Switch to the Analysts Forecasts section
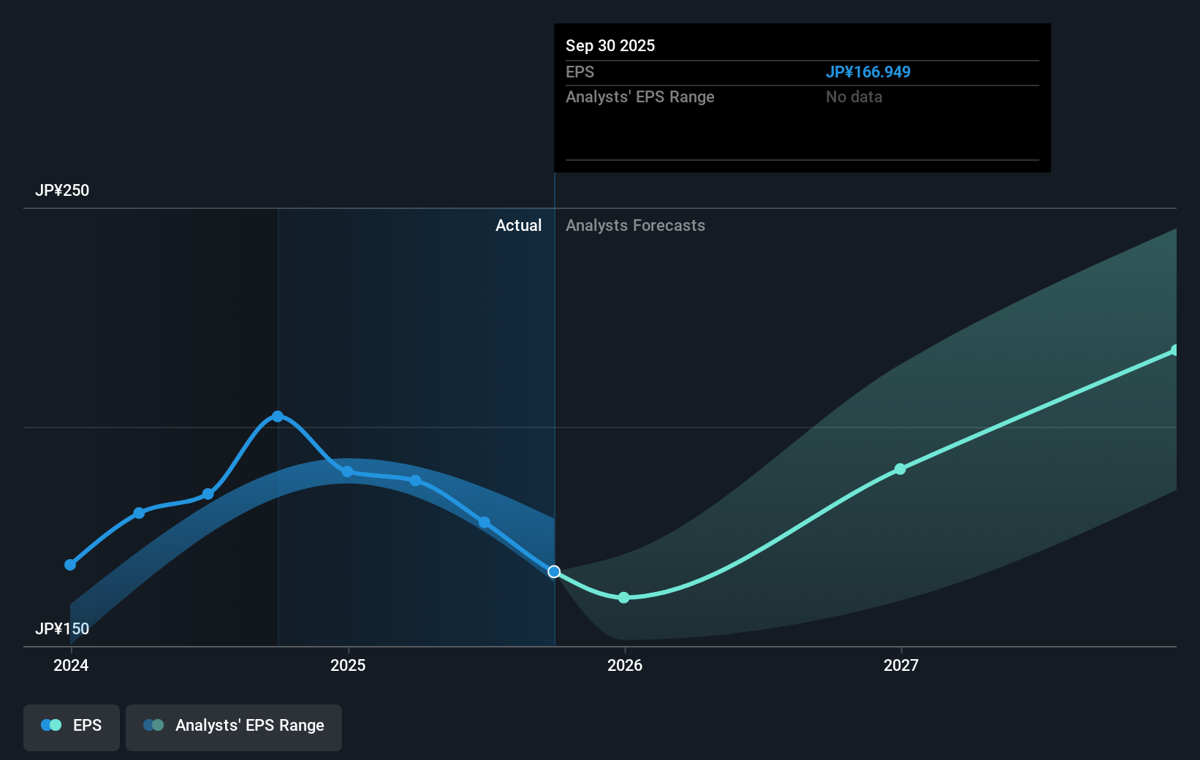 point(635,226)
